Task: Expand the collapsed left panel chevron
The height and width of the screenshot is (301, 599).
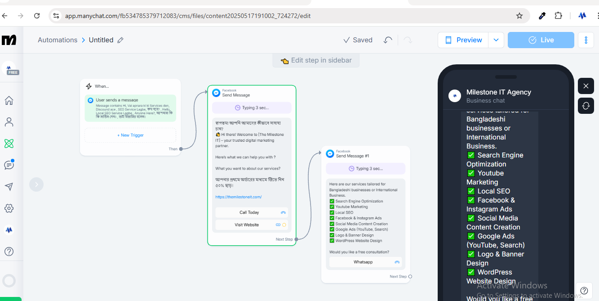Action: (x=36, y=184)
